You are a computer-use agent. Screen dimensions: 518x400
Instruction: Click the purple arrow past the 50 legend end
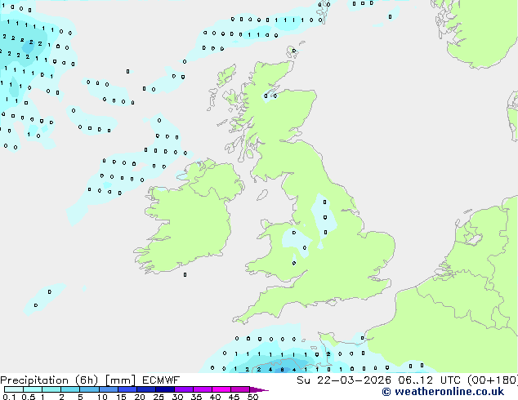coord(259,390)
